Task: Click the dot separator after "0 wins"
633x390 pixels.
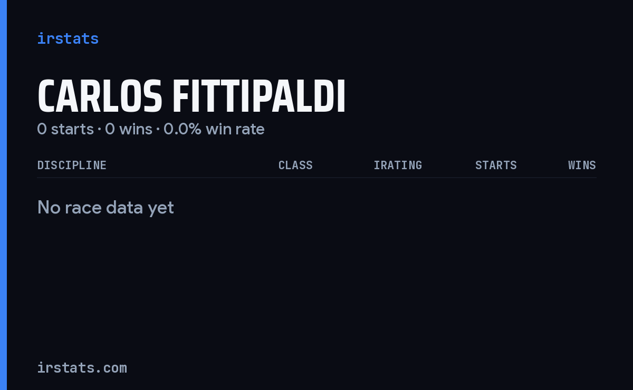Action: [x=158, y=130]
